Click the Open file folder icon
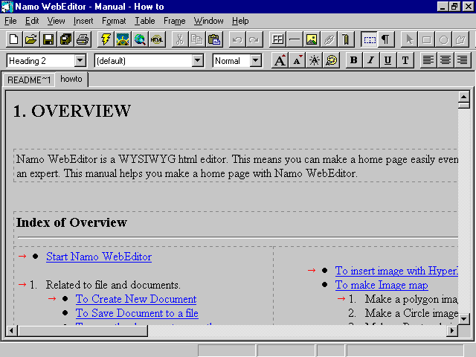Viewport: 476px width, 357px height. pos(30,39)
